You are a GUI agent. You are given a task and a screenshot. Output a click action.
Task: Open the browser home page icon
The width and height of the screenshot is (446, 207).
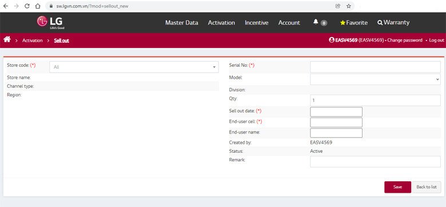[38, 6]
